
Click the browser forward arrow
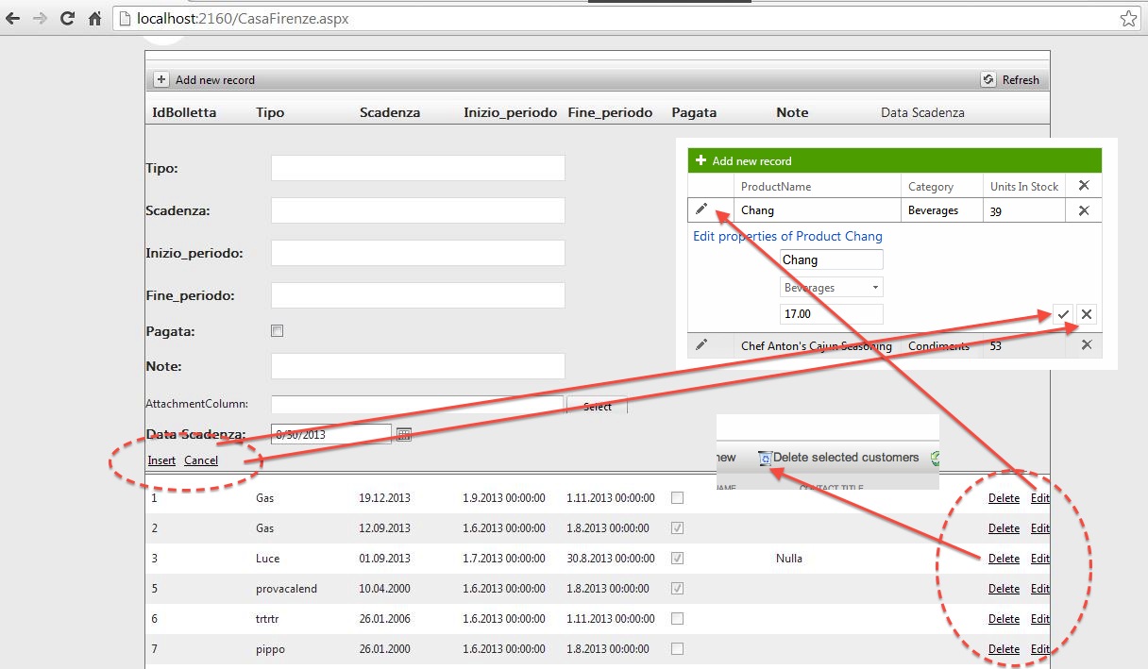click(40, 18)
